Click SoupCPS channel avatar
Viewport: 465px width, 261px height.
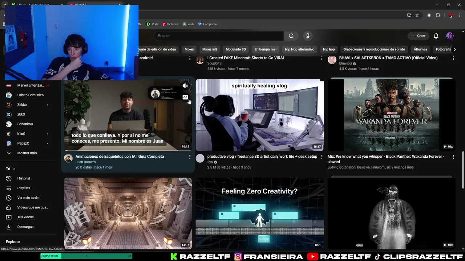[200, 60]
